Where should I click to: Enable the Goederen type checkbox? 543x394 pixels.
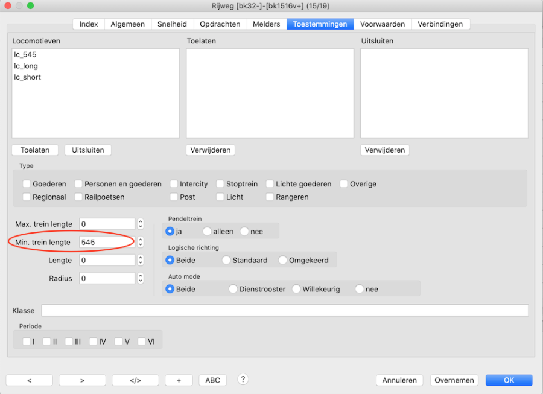point(27,184)
